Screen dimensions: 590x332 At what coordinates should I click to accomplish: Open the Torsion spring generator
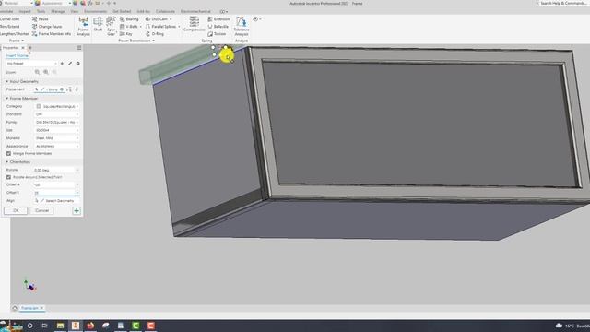click(217, 34)
